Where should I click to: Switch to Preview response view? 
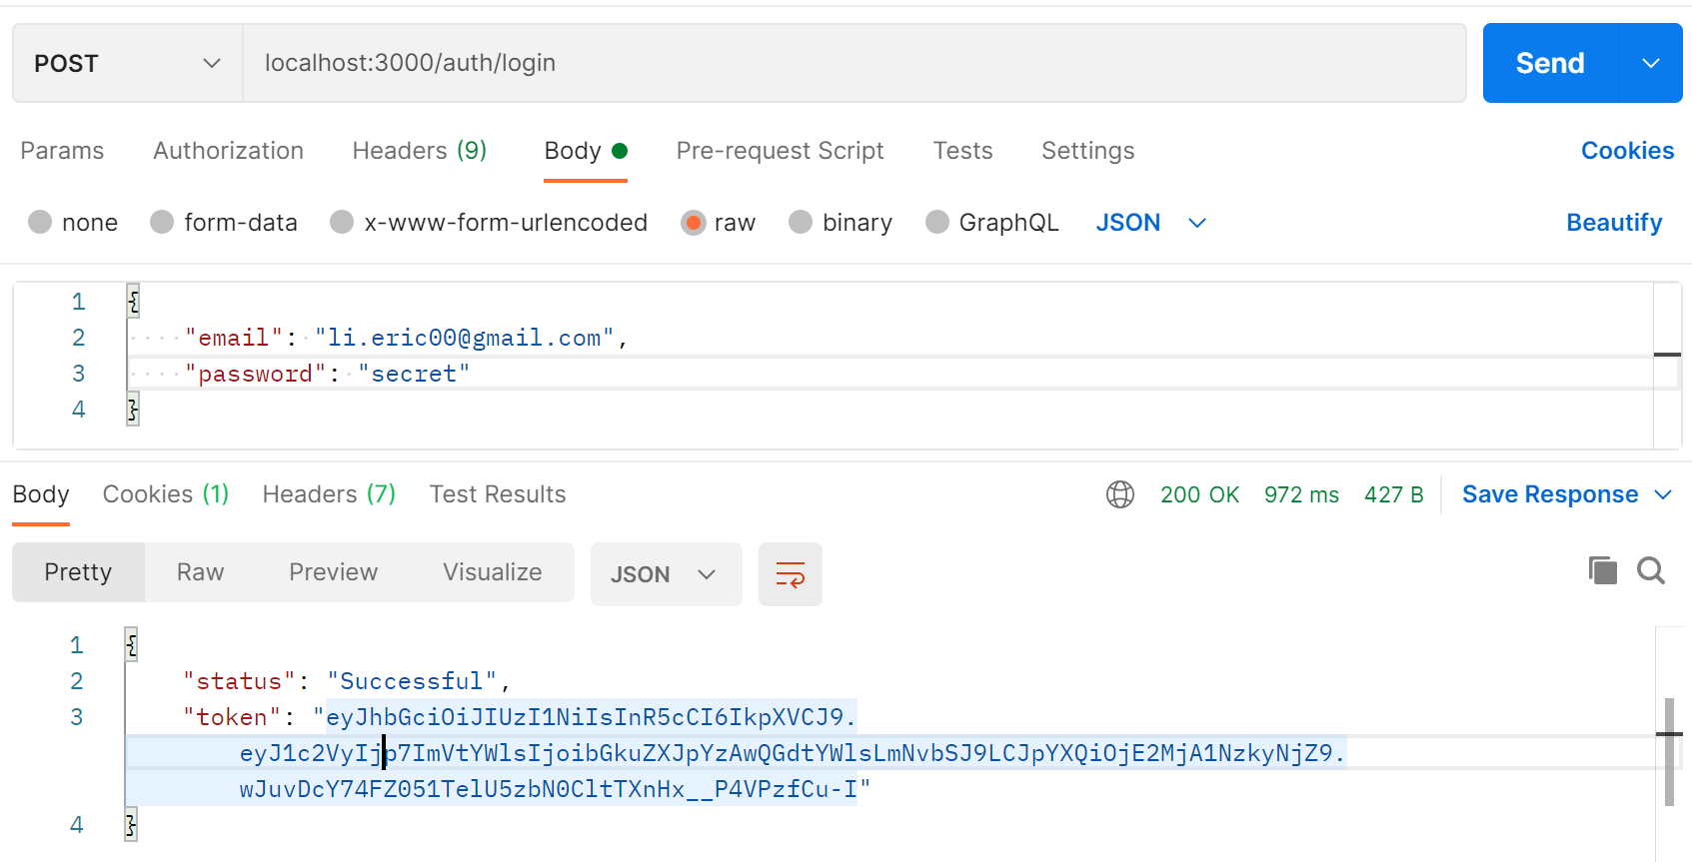pos(333,572)
